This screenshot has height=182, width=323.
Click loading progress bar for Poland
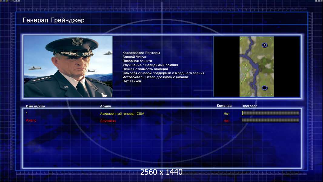pos(271,120)
